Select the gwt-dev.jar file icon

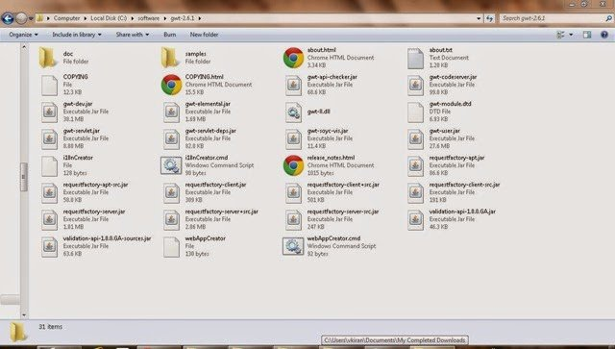tap(49, 112)
